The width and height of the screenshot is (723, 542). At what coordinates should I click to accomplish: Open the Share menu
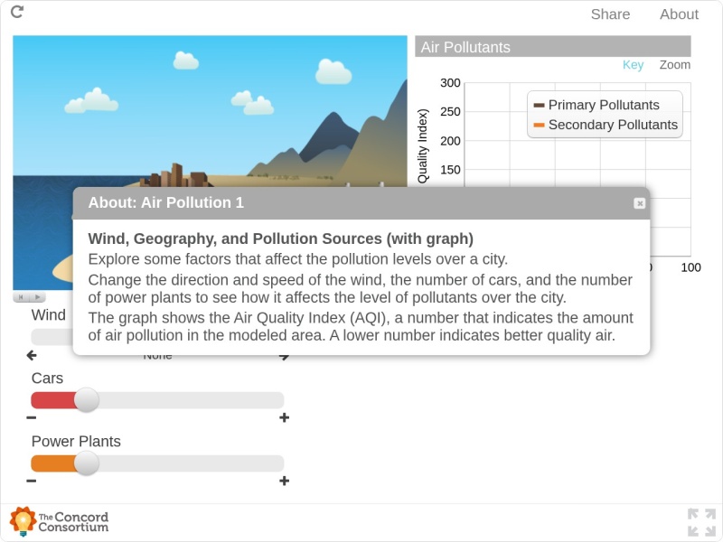[x=610, y=14]
